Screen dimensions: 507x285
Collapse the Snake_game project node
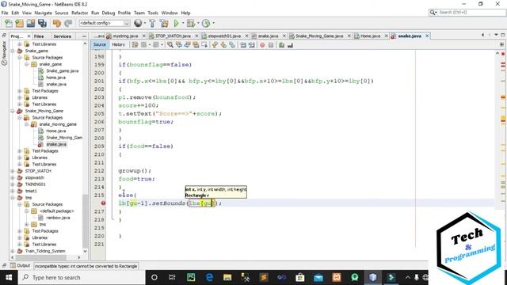13,51
